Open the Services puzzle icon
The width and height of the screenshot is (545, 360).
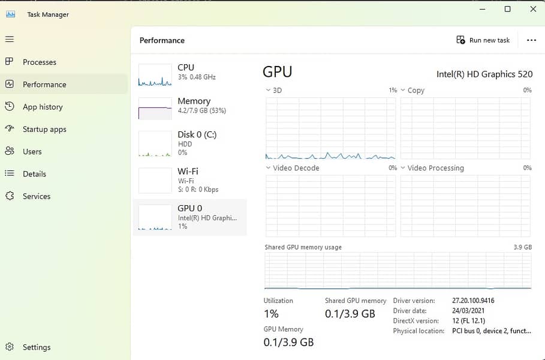[9, 196]
